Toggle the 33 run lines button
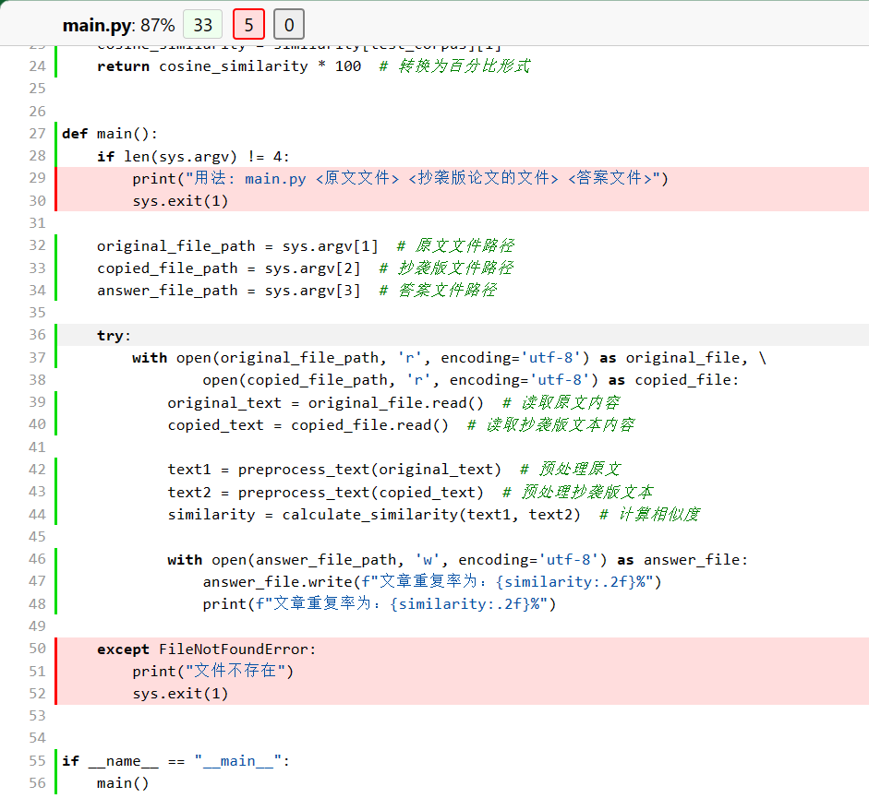 [202, 25]
